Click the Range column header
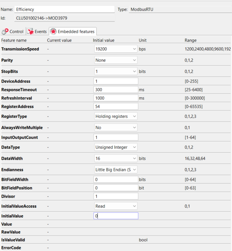This screenshot has height=251, width=232. tap(191, 40)
